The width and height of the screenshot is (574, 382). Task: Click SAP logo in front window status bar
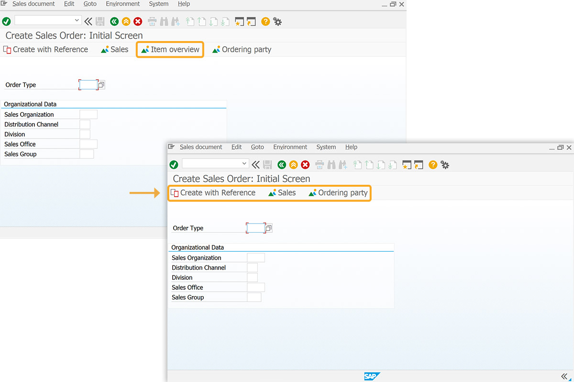click(x=372, y=376)
